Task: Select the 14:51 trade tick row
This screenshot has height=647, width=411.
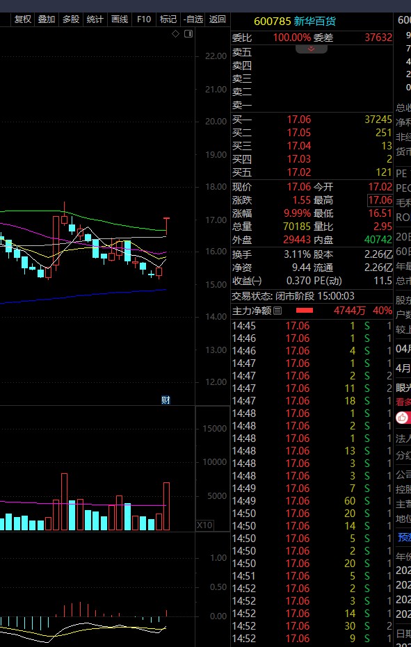Action: [312, 576]
